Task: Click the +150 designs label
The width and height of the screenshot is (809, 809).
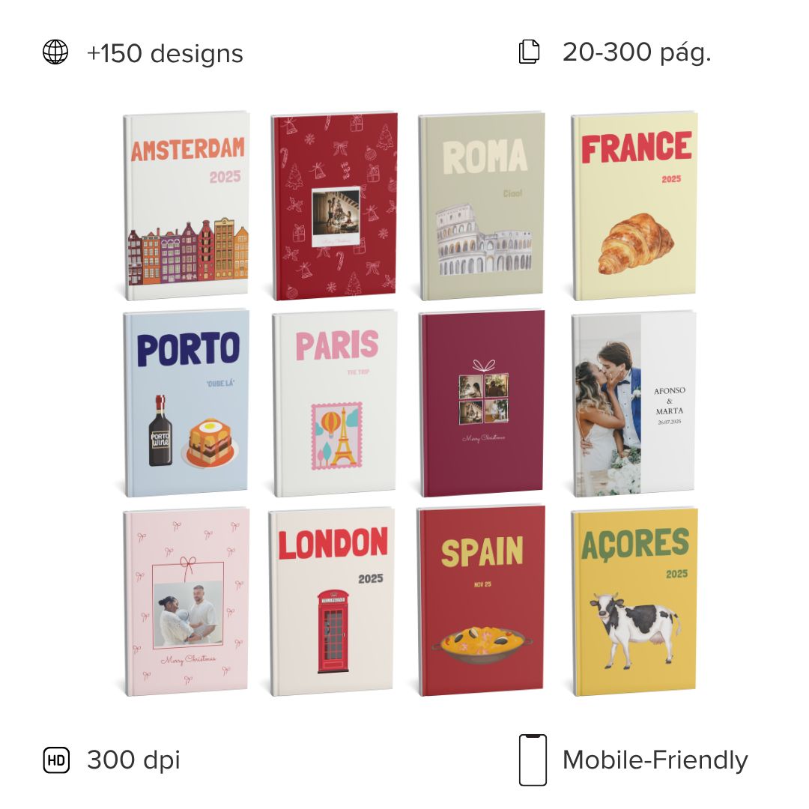Action: tap(165, 53)
